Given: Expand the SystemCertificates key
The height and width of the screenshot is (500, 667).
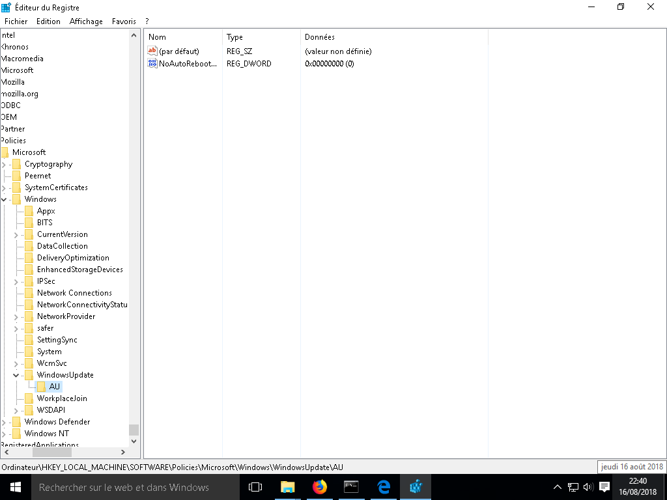Looking at the screenshot, I should (4, 188).
